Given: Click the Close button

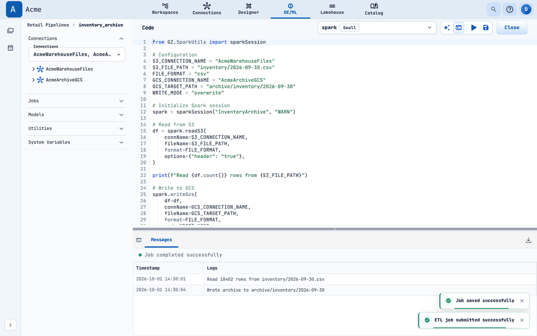Looking at the screenshot, I should coord(512,27).
